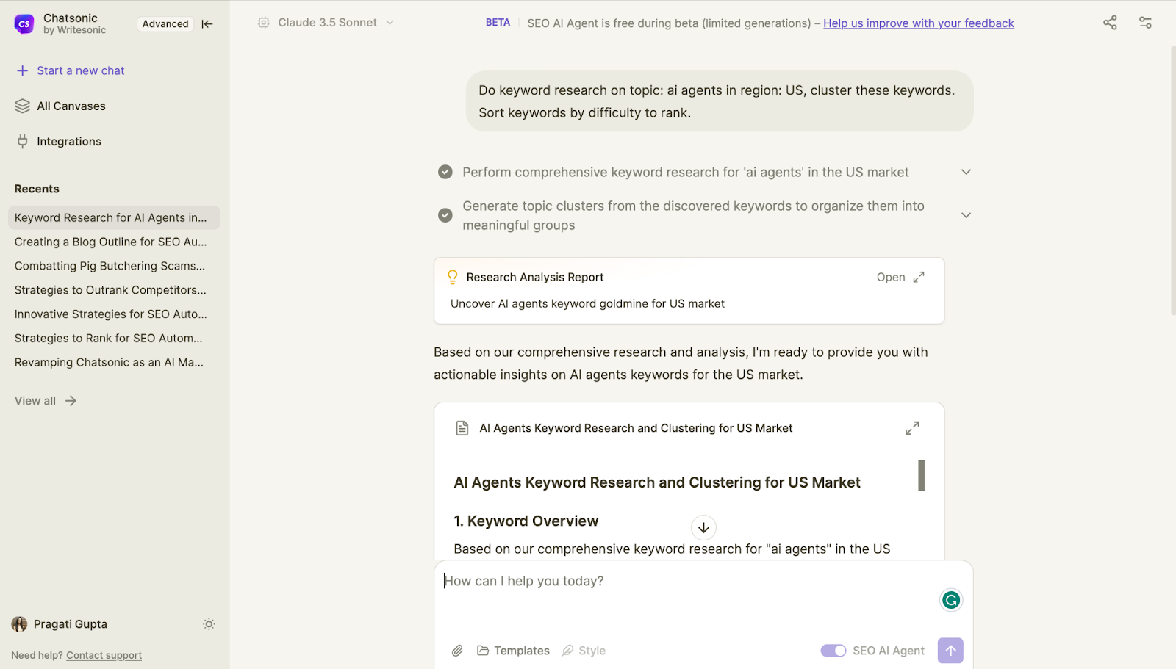The image size is (1176, 669).
Task: Open All Canvases
Action: (60, 106)
